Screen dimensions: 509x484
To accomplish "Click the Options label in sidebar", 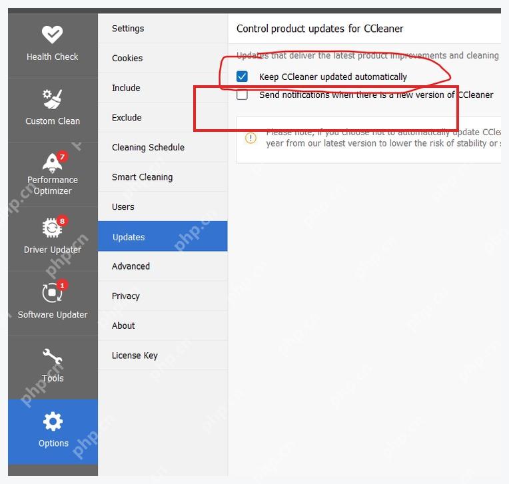I will [53, 443].
